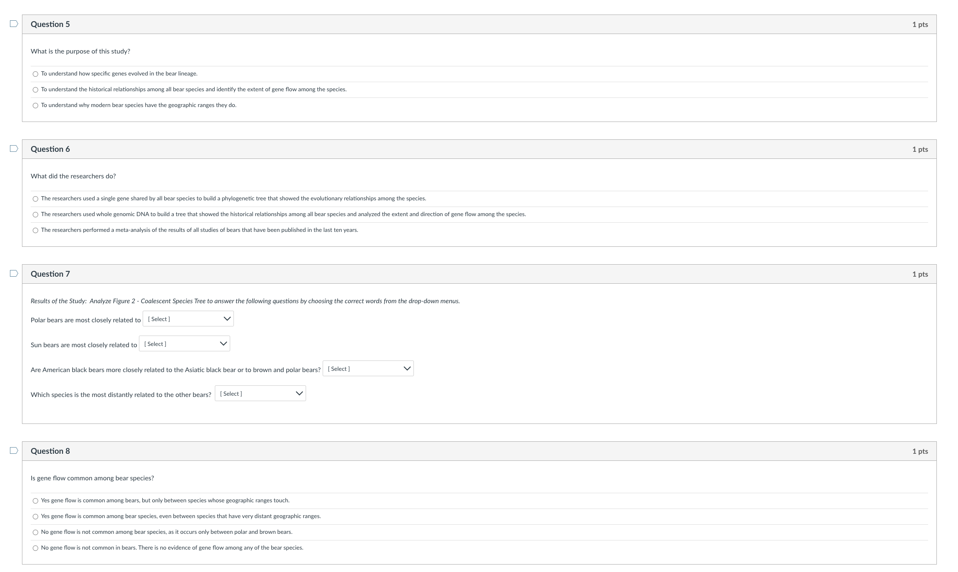Select 'To understand specific genes evolved' radio button
The height and width of the screenshot is (572, 958).
click(x=35, y=73)
